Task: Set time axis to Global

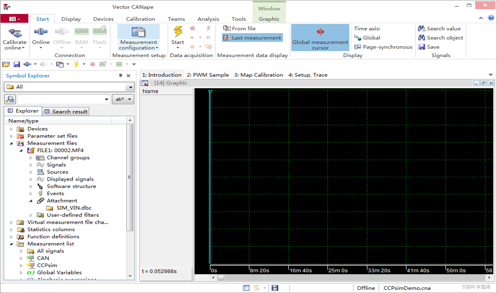Action: coord(367,38)
